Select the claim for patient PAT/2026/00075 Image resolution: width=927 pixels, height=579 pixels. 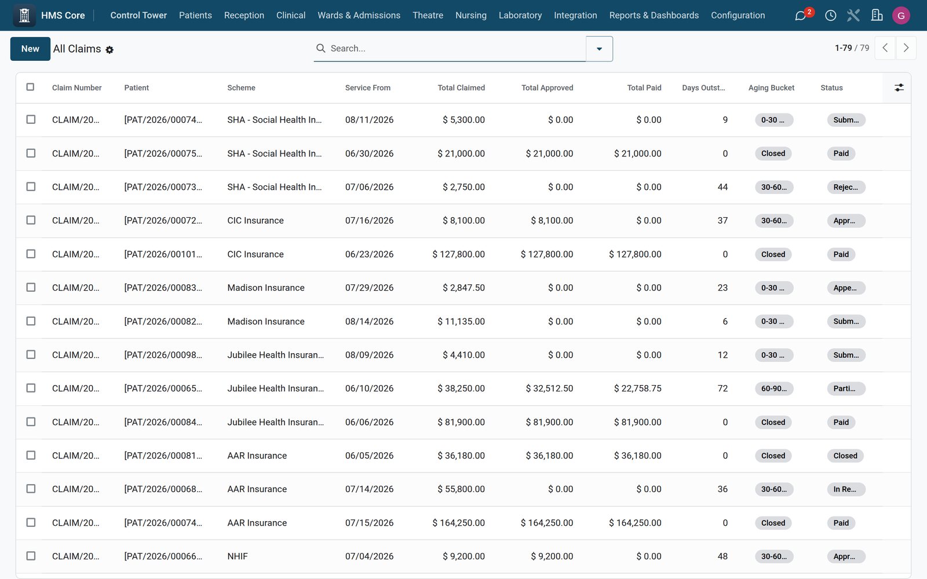[x=31, y=153]
